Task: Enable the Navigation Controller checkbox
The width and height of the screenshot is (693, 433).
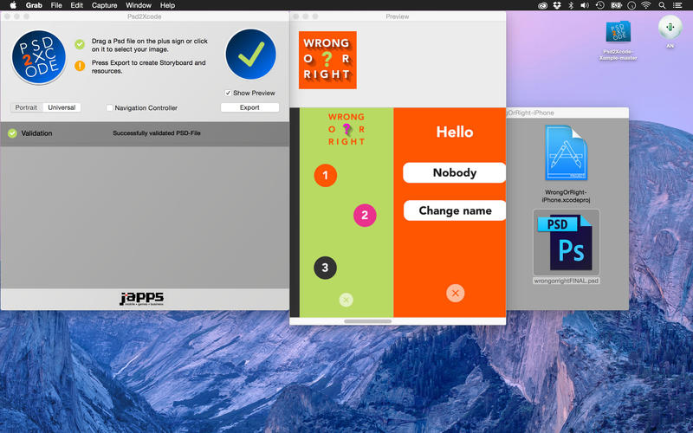Action: 110,108
